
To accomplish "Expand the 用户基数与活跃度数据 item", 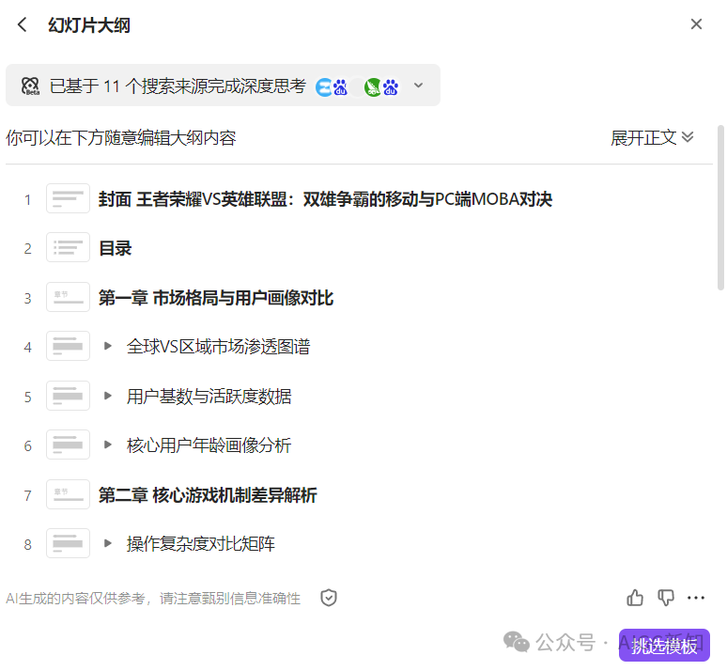I will pyautogui.click(x=108, y=396).
